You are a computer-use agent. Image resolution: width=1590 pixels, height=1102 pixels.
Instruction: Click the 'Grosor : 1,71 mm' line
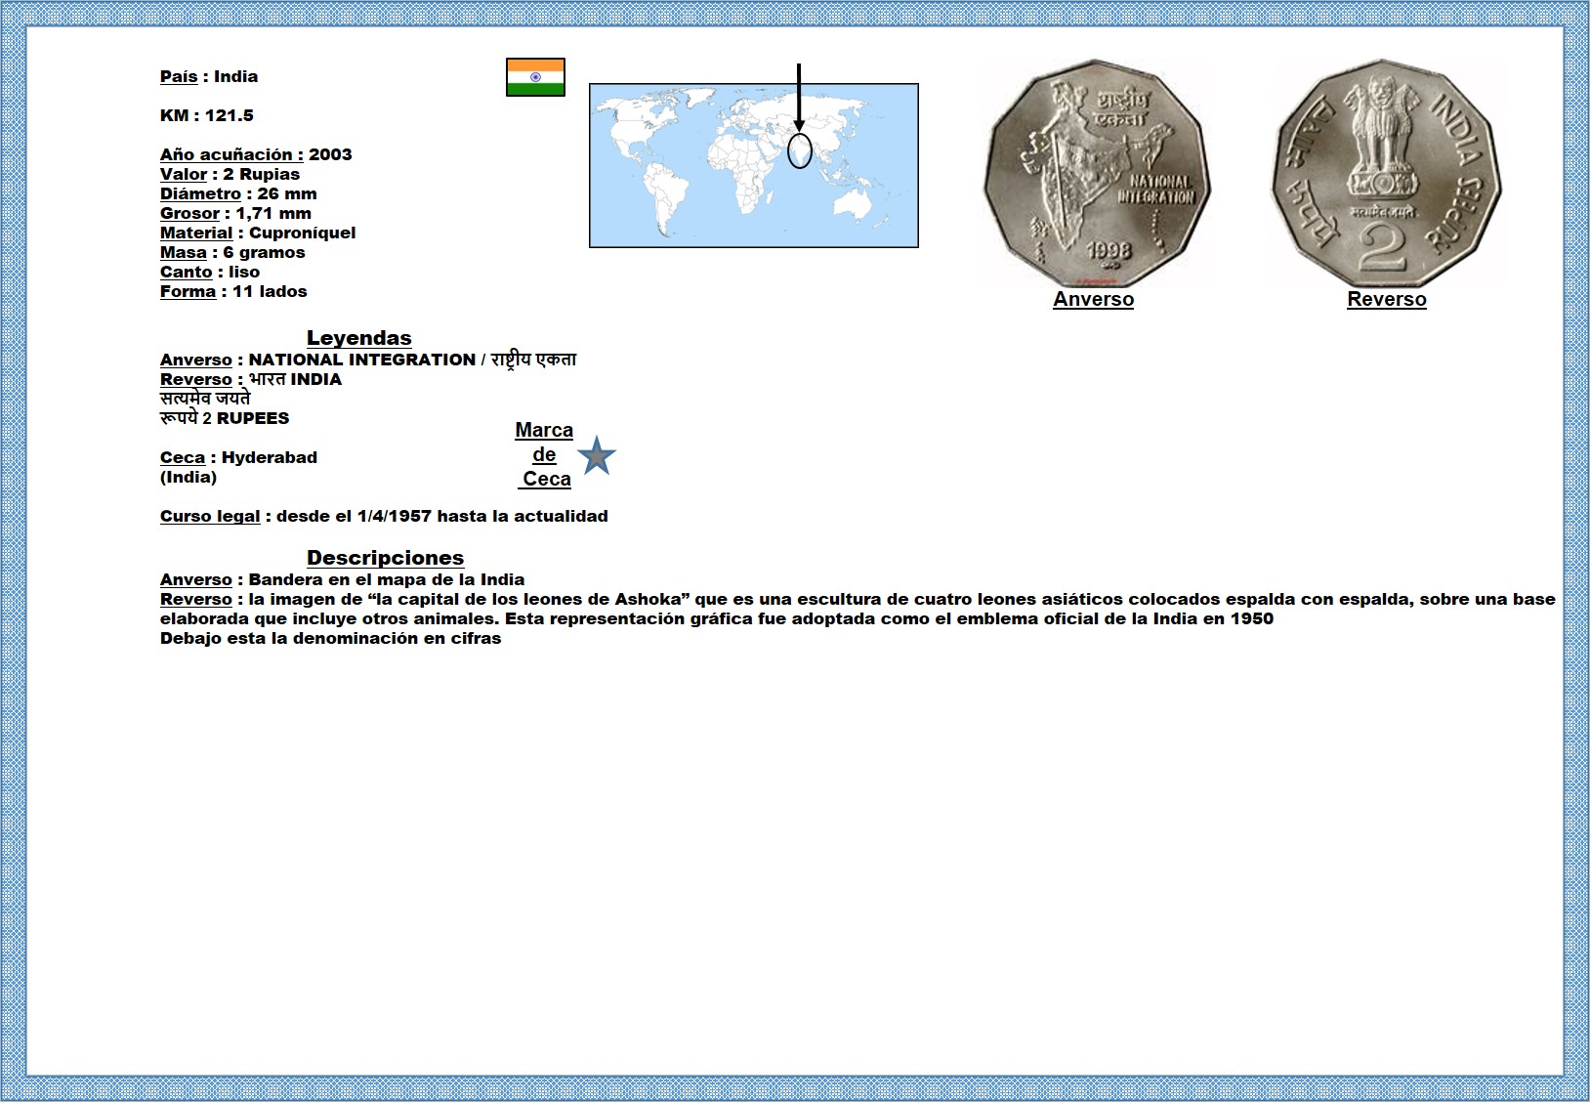pyautogui.click(x=236, y=213)
